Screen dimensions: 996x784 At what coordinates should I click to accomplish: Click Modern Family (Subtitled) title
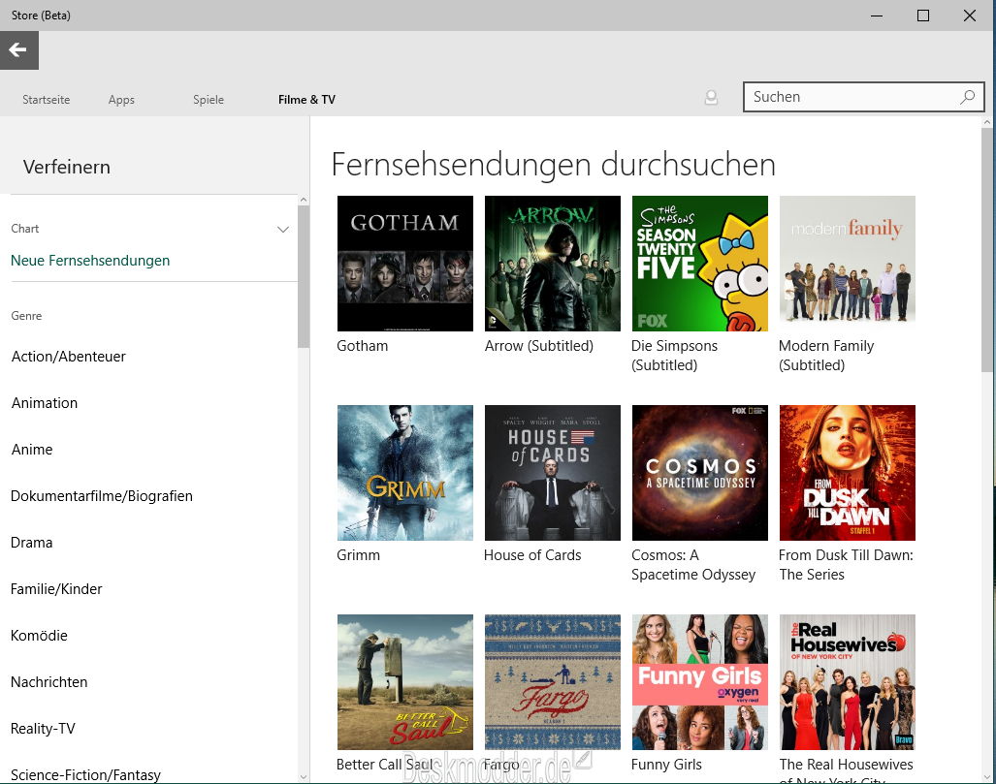[x=826, y=356]
